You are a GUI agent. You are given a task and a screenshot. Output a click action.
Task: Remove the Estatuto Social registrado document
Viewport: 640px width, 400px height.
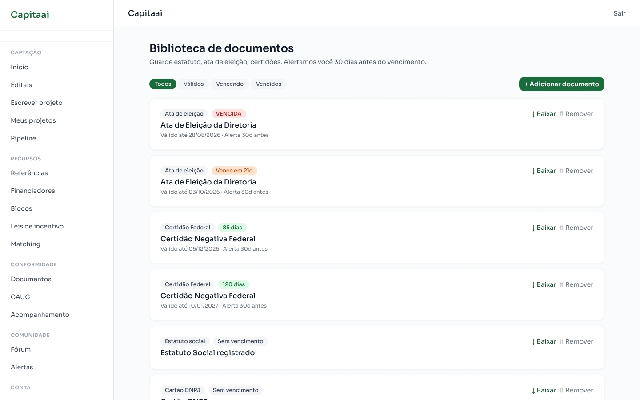576,341
